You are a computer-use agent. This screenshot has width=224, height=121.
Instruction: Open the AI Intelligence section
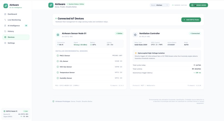16,26
